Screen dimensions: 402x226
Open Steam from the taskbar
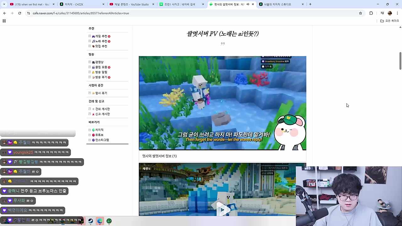pyautogui.click(x=90, y=221)
